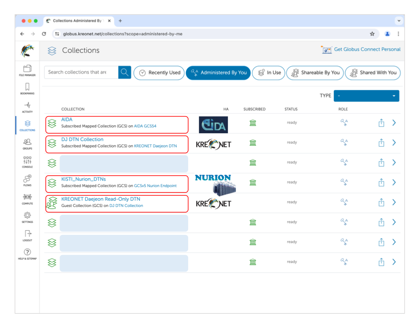The image size is (420, 327).
Task: Expand DJ DTN Collection details chevron
Action: click(x=394, y=143)
